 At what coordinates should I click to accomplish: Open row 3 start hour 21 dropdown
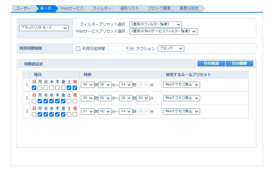pyautogui.click(x=88, y=111)
